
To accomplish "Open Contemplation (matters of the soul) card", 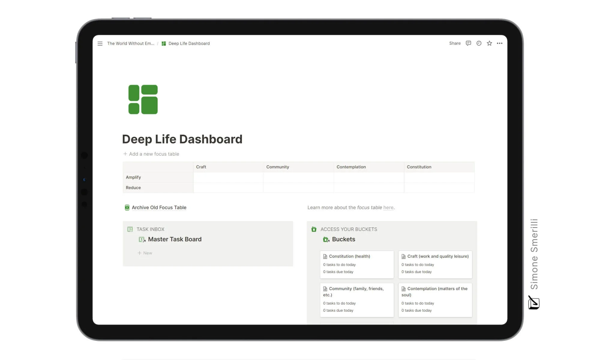I will point(435,300).
